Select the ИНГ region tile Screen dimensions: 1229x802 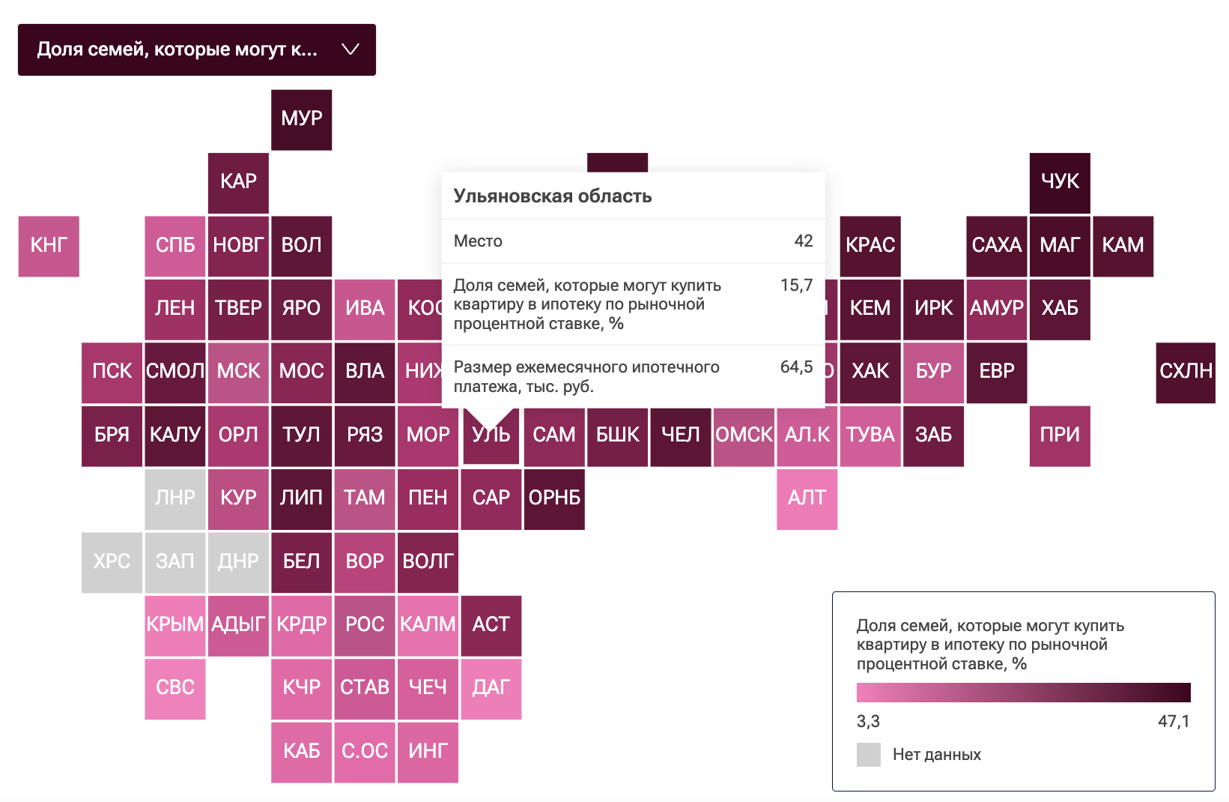(428, 751)
